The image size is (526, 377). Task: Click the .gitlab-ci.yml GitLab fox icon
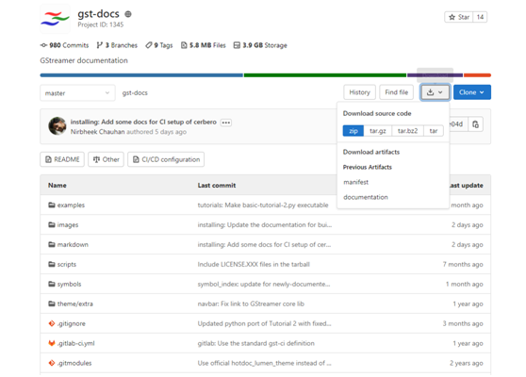(51, 343)
